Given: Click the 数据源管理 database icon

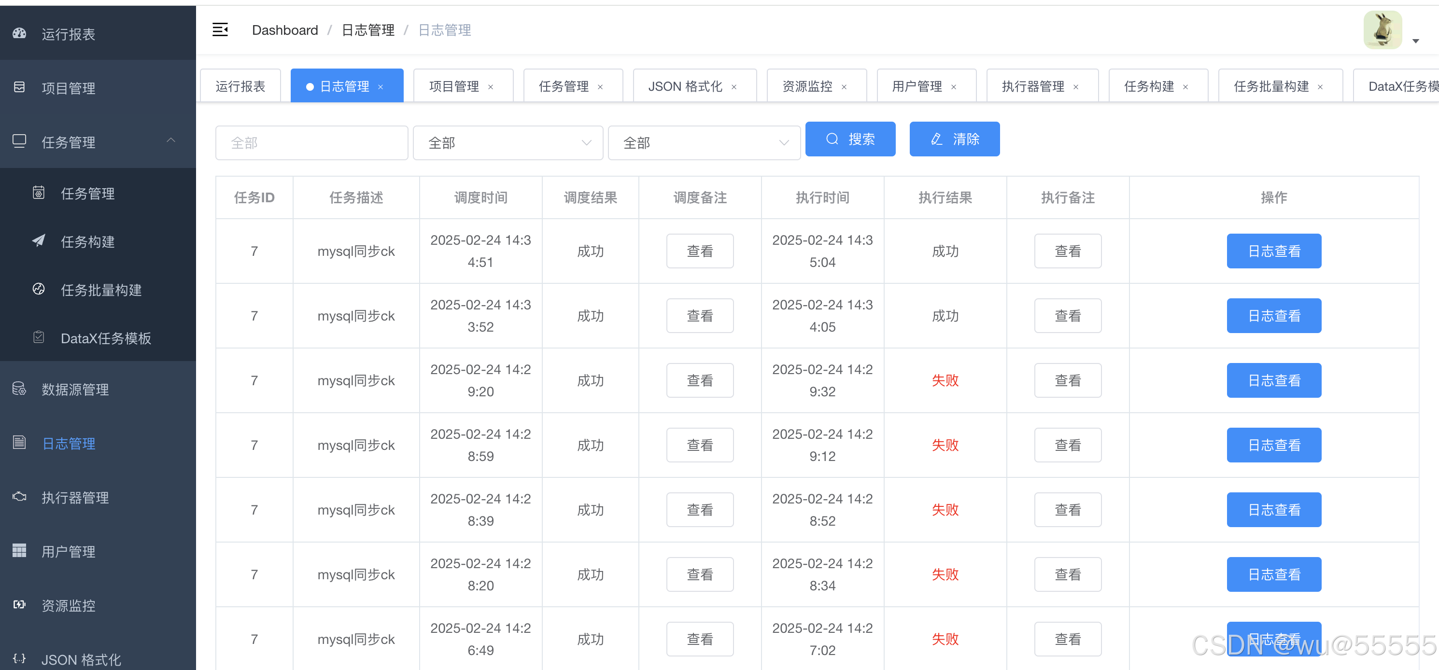Looking at the screenshot, I should (x=19, y=389).
